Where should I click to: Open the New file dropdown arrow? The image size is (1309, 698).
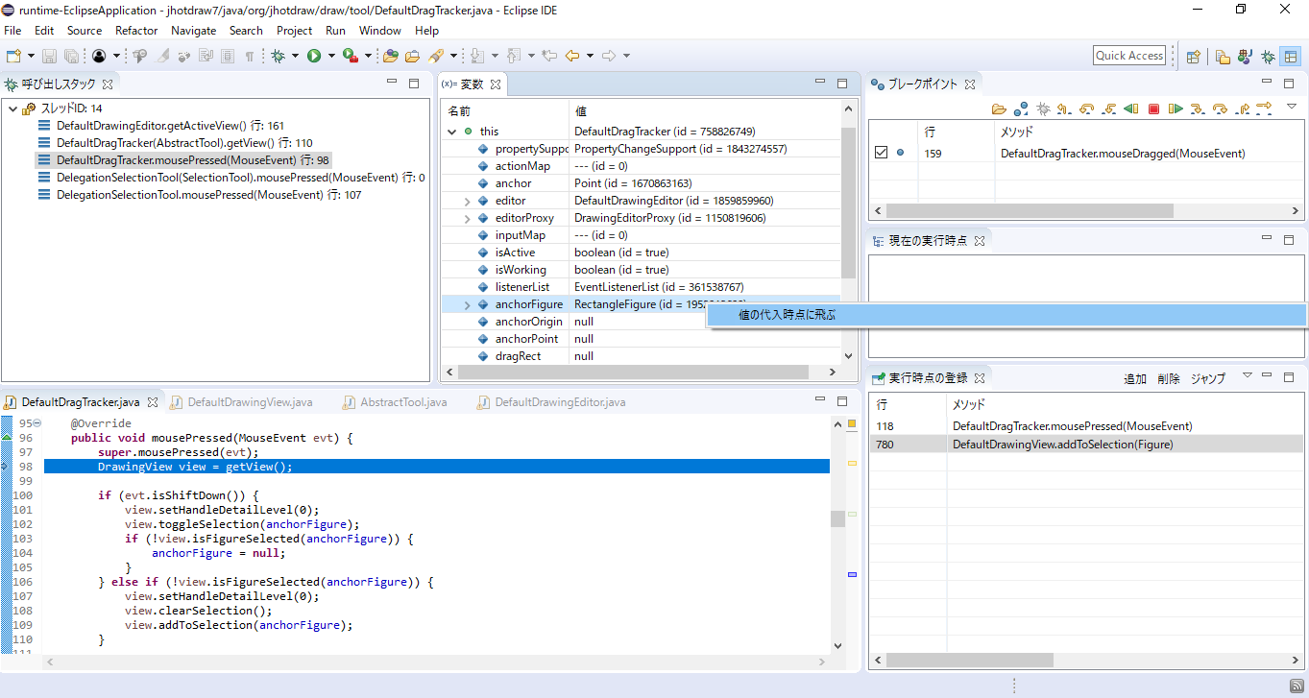tap(32, 56)
